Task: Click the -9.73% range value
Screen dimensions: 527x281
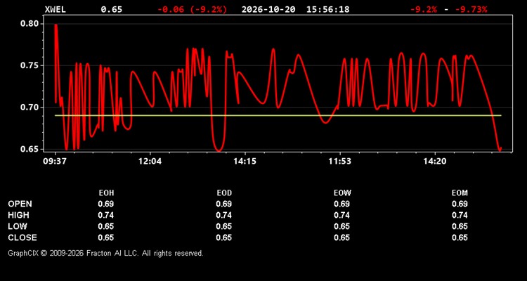Action: pyautogui.click(x=471, y=9)
